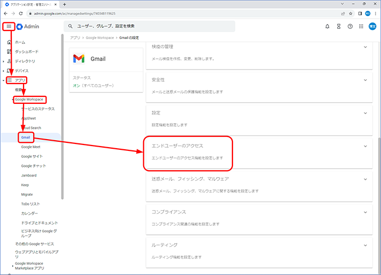
Task: Click the Dashboard icon in sidebar
Action: click(x=9, y=51)
